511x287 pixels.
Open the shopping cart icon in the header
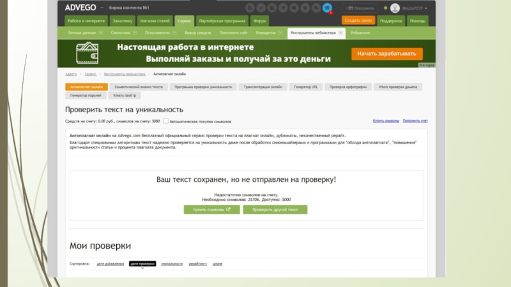tap(283, 8)
